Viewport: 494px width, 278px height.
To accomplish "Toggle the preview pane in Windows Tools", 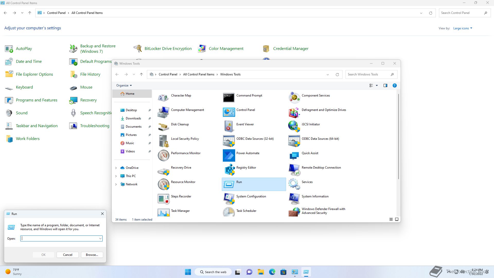I will click(x=385, y=85).
